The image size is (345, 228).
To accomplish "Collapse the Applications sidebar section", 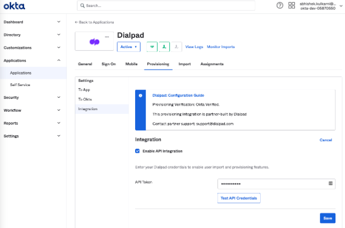I will click(x=32, y=60).
